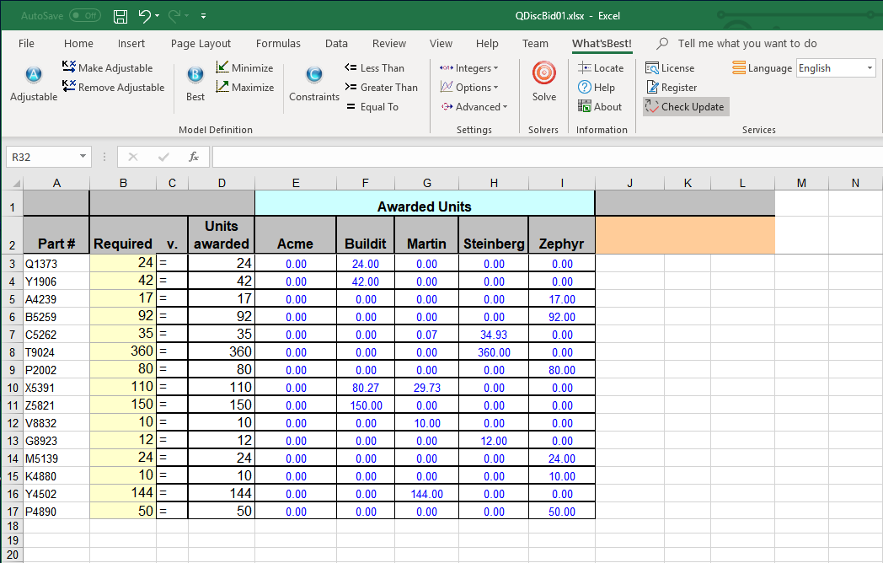Click Remove Adjustable command
883x563 pixels.
click(x=113, y=88)
